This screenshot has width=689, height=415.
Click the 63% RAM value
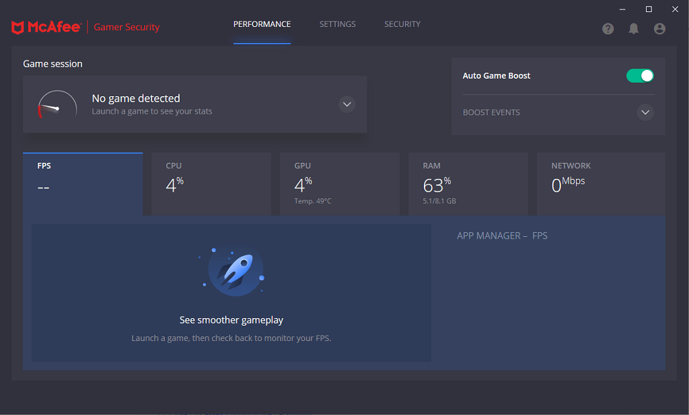[x=437, y=185]
